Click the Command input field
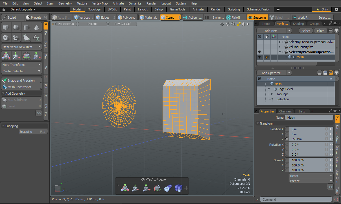The width and height of the screenshot is (341, 204). point(296,199)
